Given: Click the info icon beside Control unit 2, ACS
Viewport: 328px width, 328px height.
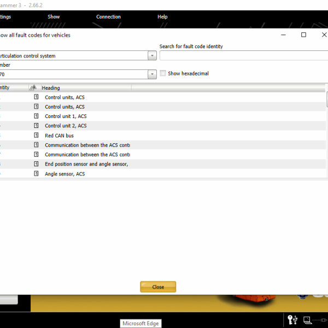Looking at the screenshot, I should pyautogui.click(x=37, y=126).
